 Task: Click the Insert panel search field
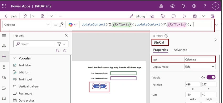tap(34, 44)
